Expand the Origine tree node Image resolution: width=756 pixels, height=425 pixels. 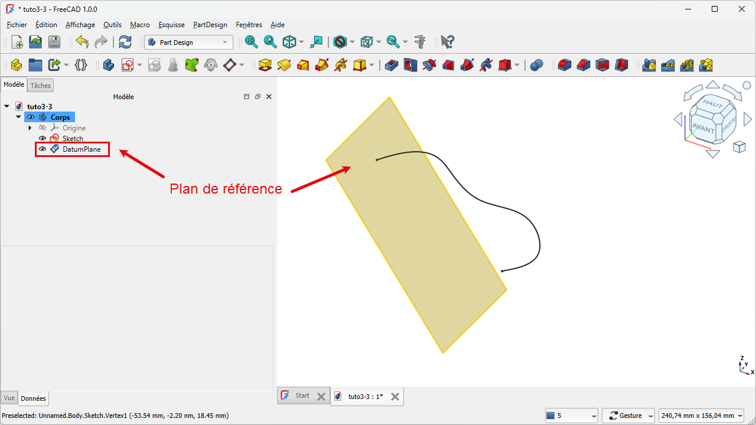tap(30, 128)
